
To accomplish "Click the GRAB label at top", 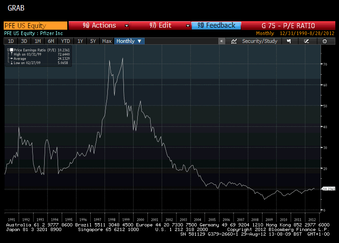I will (16, 8).
